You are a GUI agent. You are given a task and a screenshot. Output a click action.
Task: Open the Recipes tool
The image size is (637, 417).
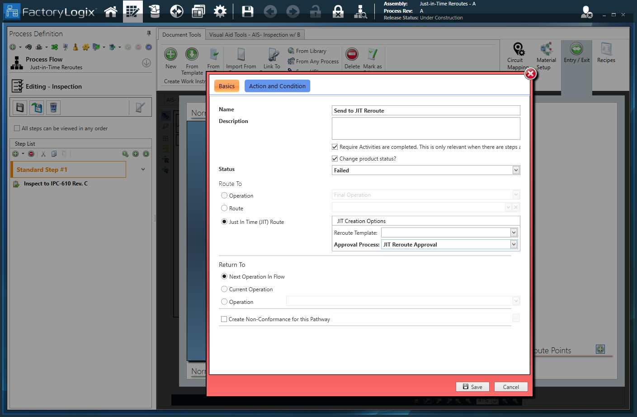click(x=606, y=49)
